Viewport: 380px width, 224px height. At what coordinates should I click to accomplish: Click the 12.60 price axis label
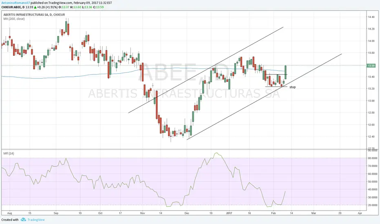tap(371, 125)
